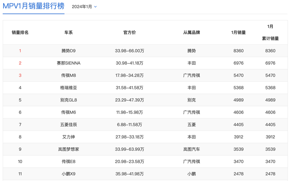The height and width of the screenshot is (181, 290).
Task: Click the red rank number 1
Action: click(20, 51)
